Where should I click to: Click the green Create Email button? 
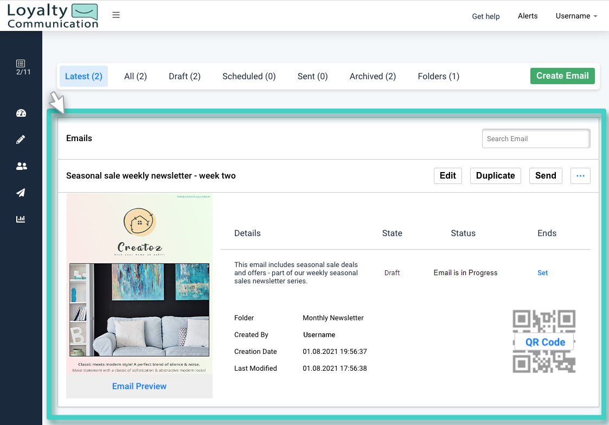pos(562,76)
